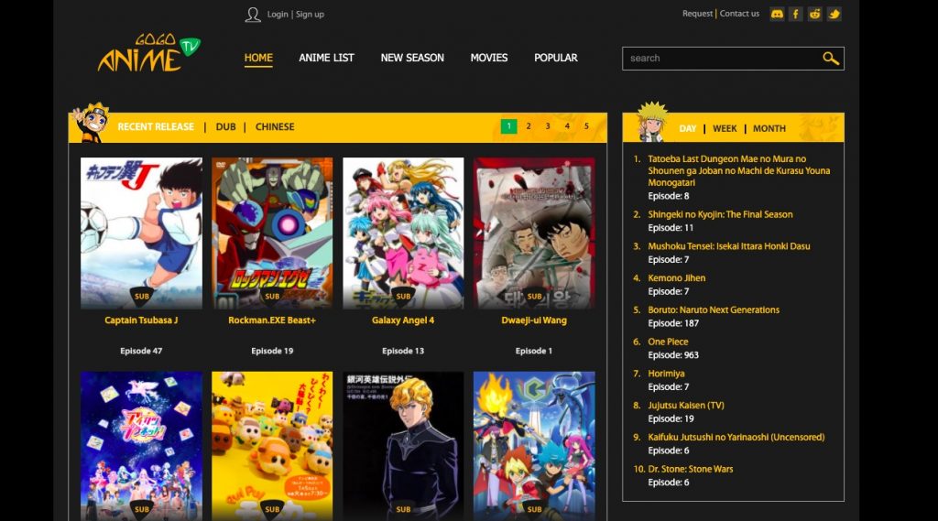Open Jujutsu Kaisen (TV) link
Screen dimensions: 938x521
pyautogui.click(x=686, y=406)
